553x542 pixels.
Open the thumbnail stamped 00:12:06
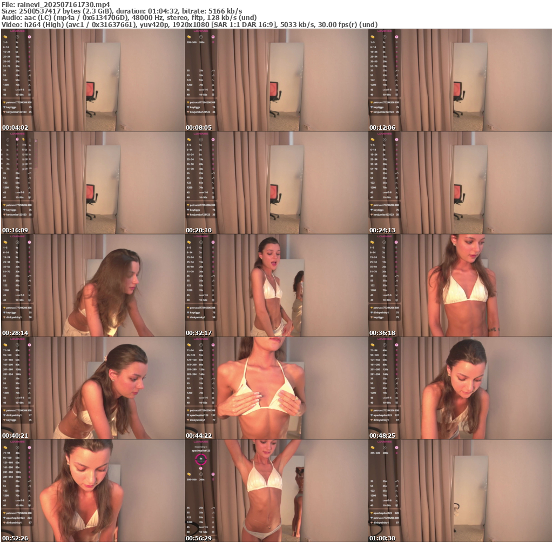tap(460, 80)
